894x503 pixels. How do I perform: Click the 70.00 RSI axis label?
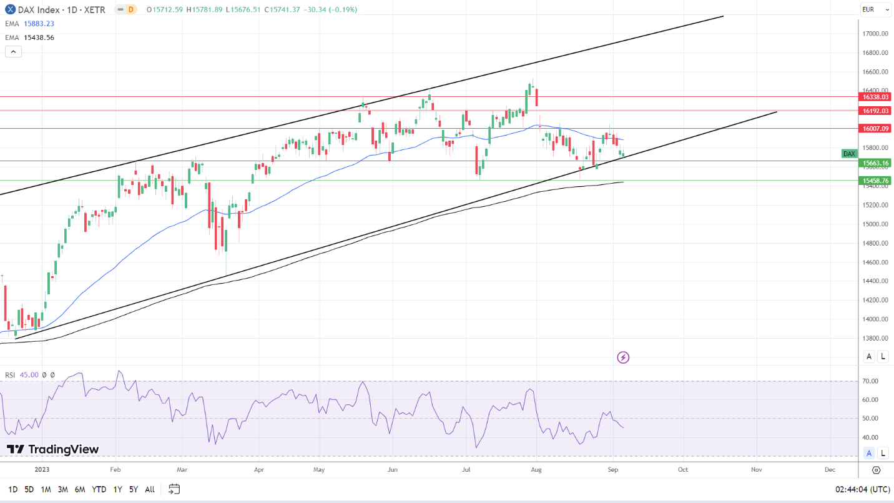click(x=870, y=381)
